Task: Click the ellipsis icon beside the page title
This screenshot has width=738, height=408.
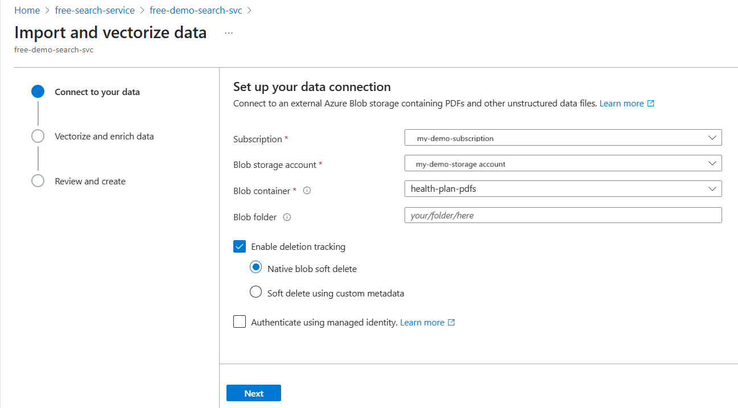Action: (229, 33)
